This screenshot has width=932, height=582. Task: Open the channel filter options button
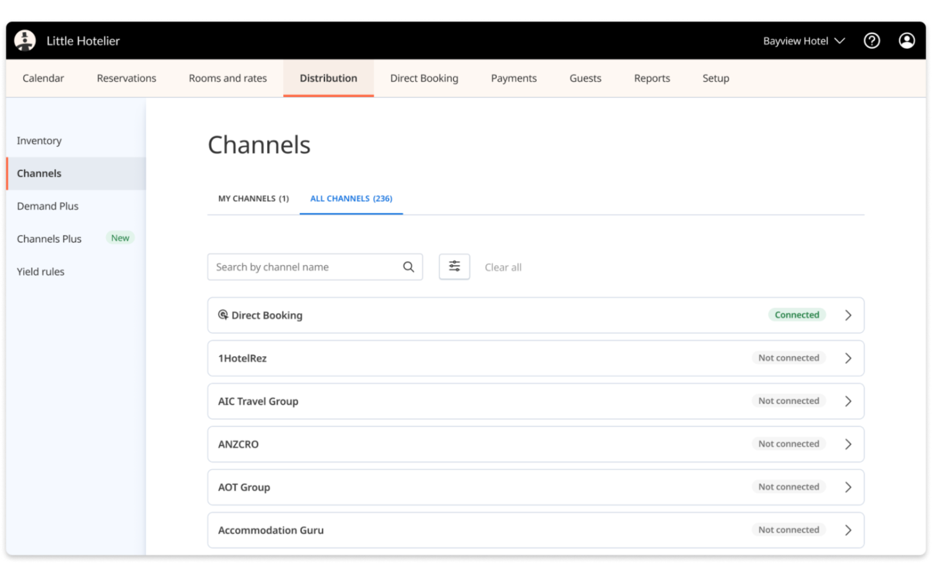point(454,266)
